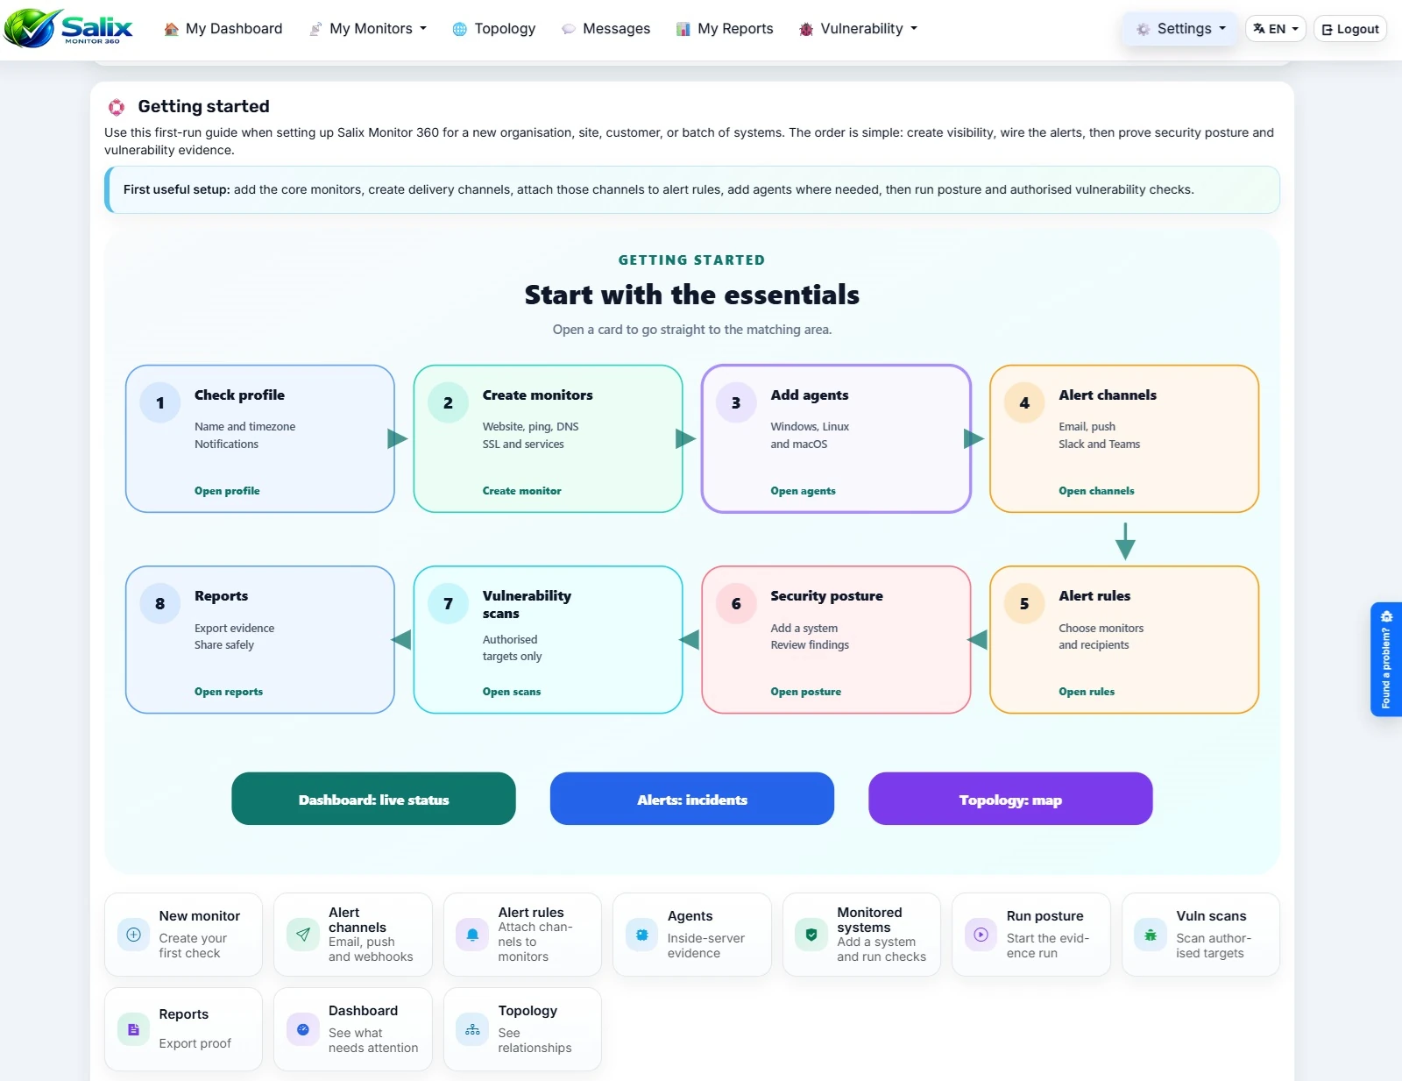Follow the Open channels link
This screenshot has height=1081, width=1402.
pyautogui.click(x=1096, y=491)
